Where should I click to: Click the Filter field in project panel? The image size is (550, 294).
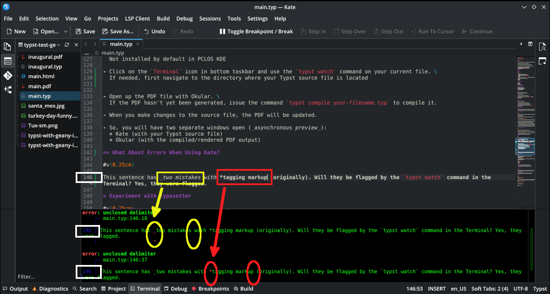48,277
